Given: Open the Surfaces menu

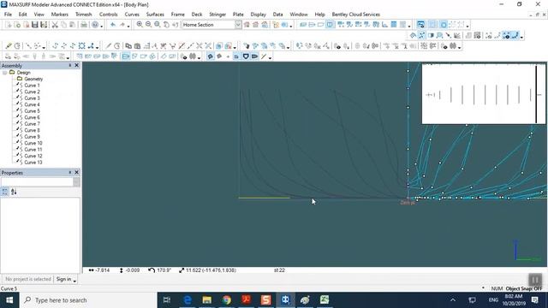Looking at the screenshot, I should click(x=155, y=15).
